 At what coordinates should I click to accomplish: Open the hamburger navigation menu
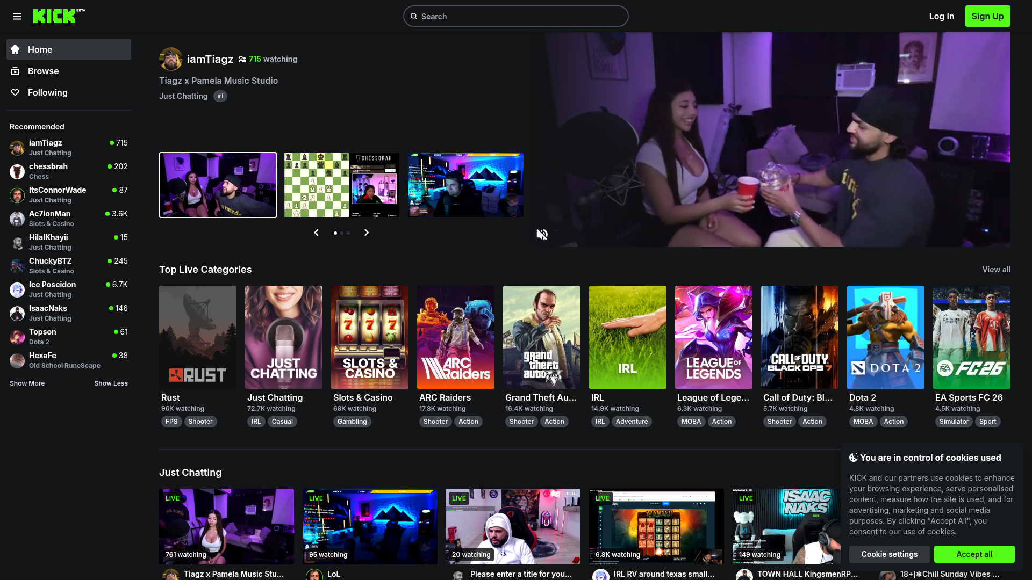tap(17, 16)
